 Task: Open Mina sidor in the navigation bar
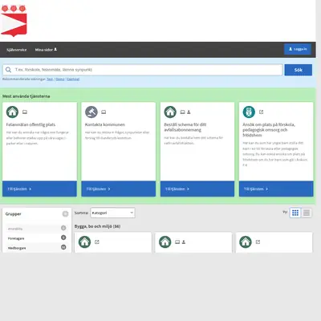coord(46,50)
